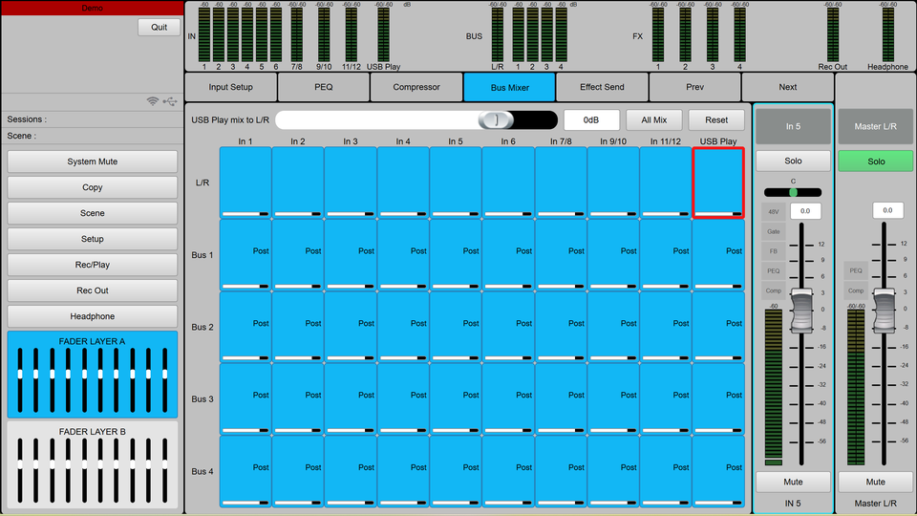Click the USB Play input level meter

pyautogui.click(x=383, y=34)
